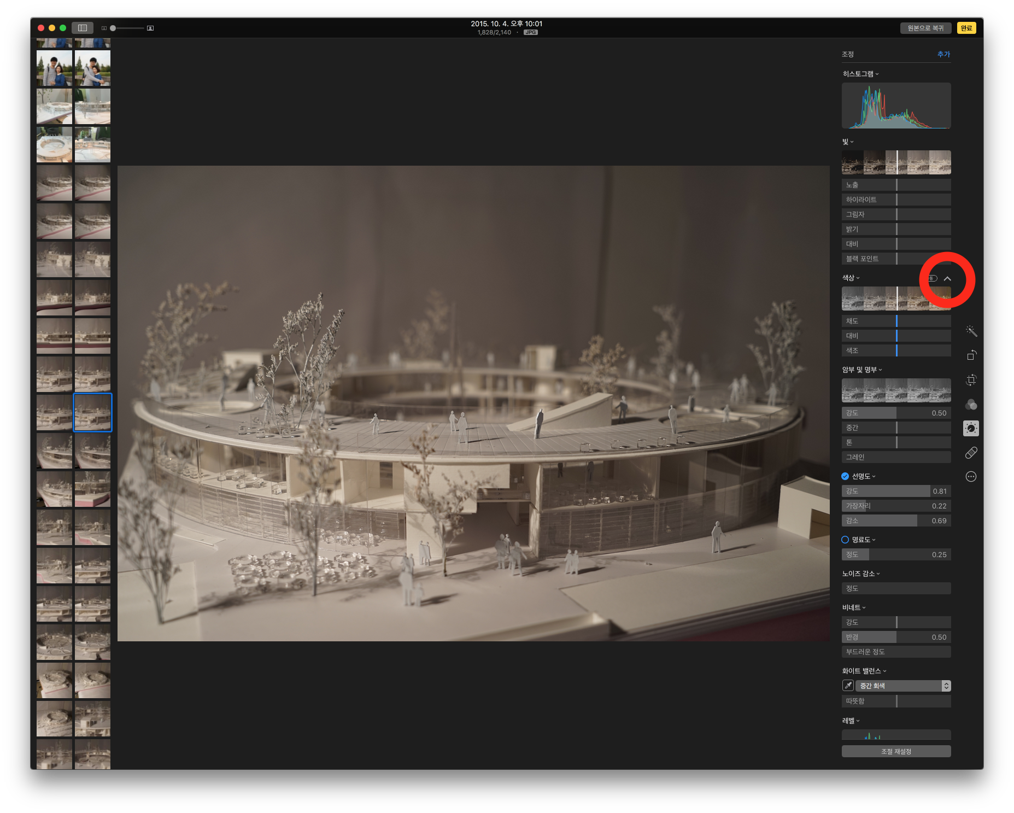Open the Filters tool (three circles)
This screenshot has width=1014, height=813.
coord(971,405)
